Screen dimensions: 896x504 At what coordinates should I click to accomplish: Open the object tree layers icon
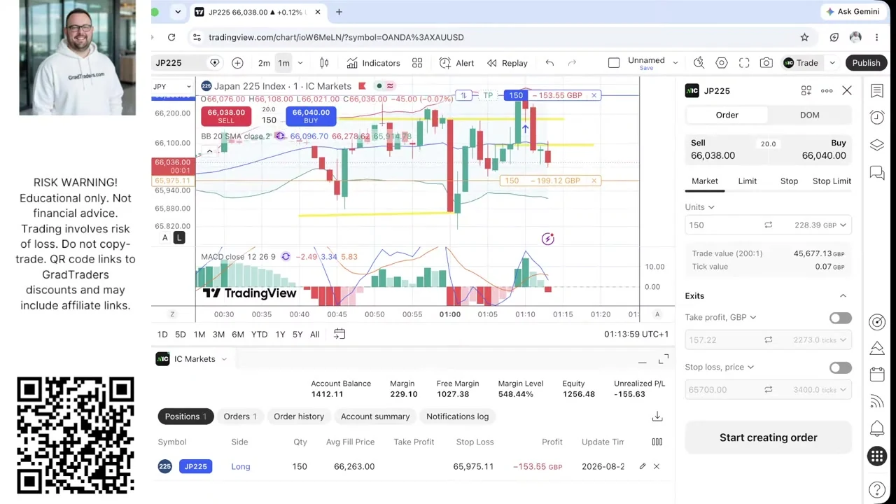tap(877, 145)
